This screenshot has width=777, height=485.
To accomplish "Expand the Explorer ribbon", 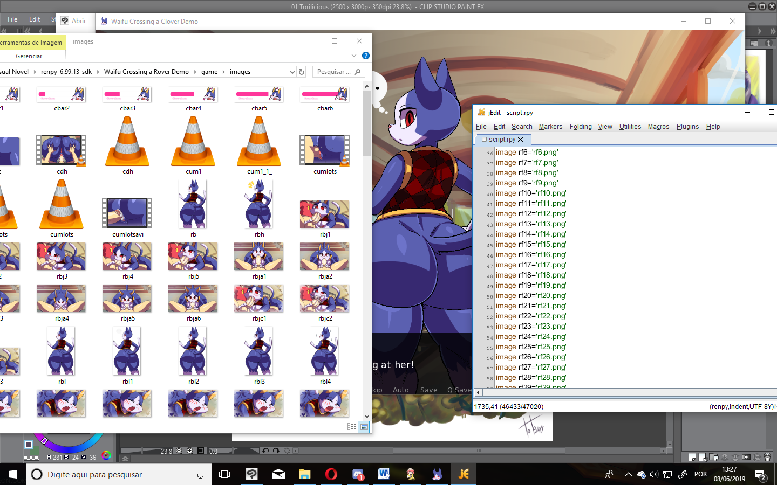I will coord(354,56).
